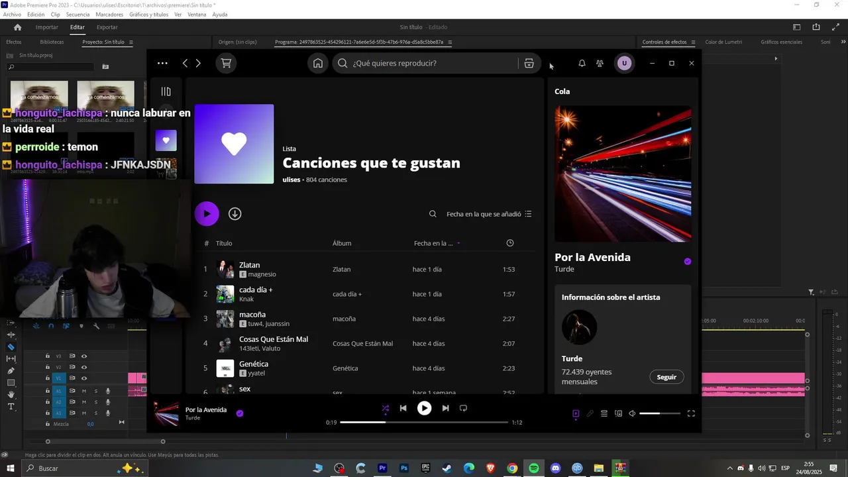The image size is (848, 477).
Task: Open Connect to a device in Spotify
Action: coord(618,413)
